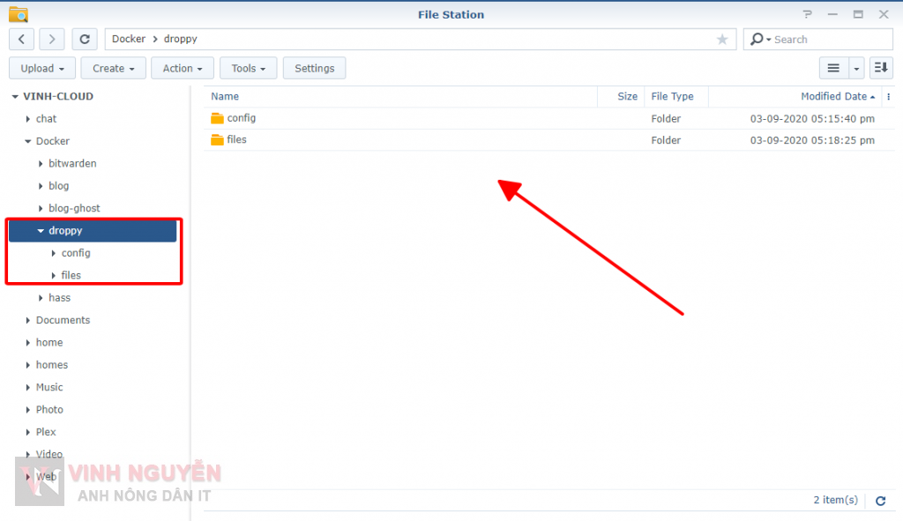Collapse the Docker folder in the tree

click(x=27, y=142)
